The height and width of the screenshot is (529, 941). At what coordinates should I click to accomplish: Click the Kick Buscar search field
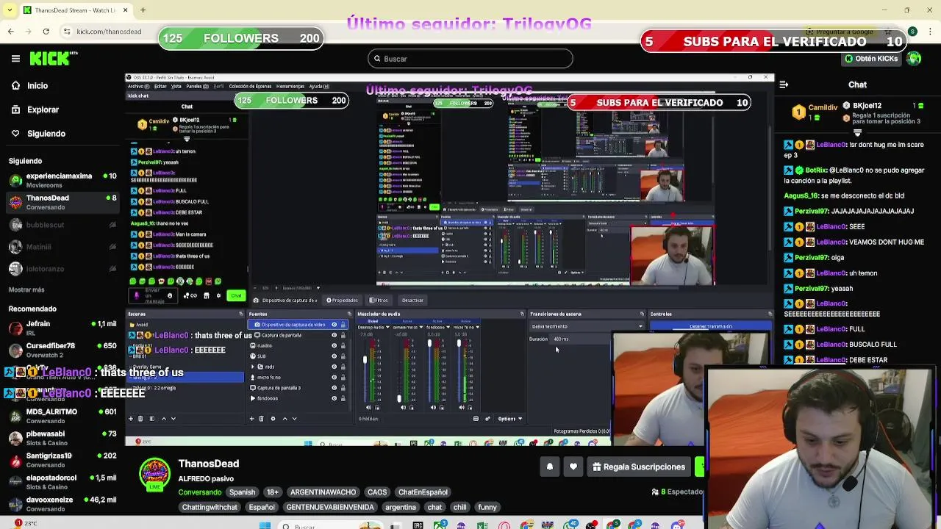470,59
